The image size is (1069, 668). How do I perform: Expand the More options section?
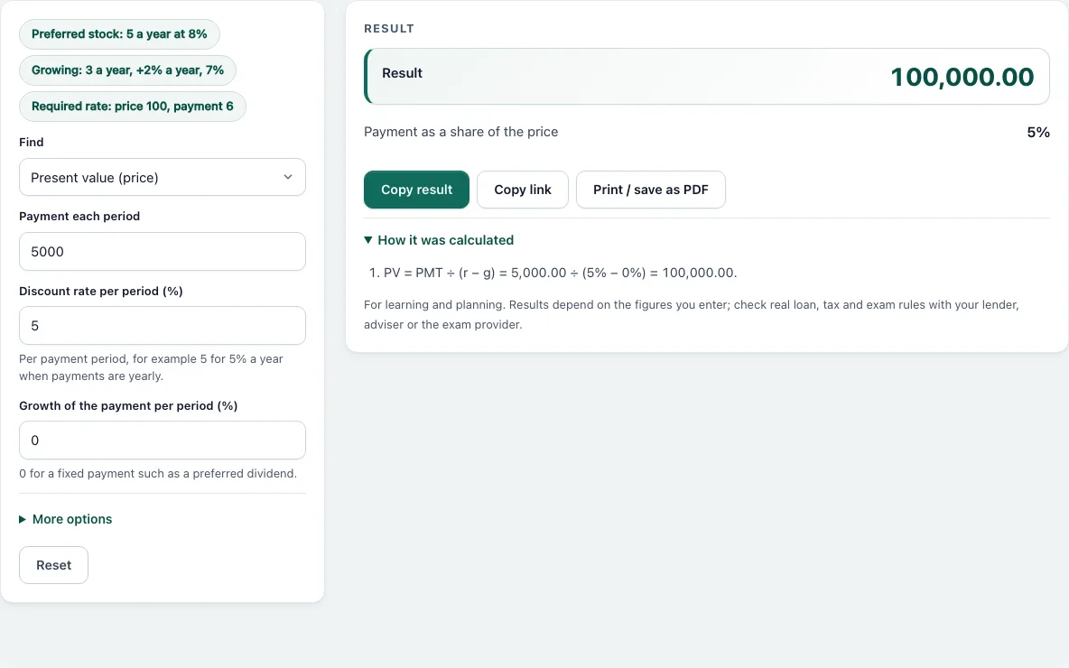65,519
